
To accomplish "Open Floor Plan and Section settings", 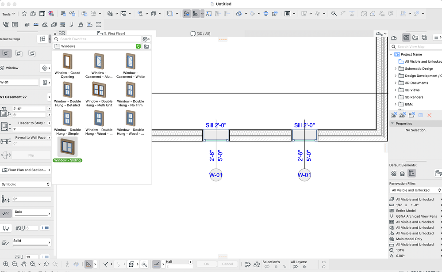I will pos(26,170).
